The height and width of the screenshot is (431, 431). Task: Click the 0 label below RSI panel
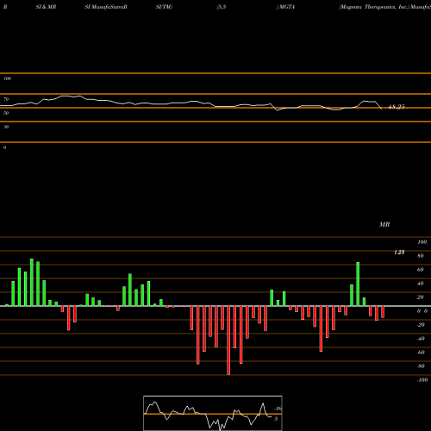click(x=4, y=147)
